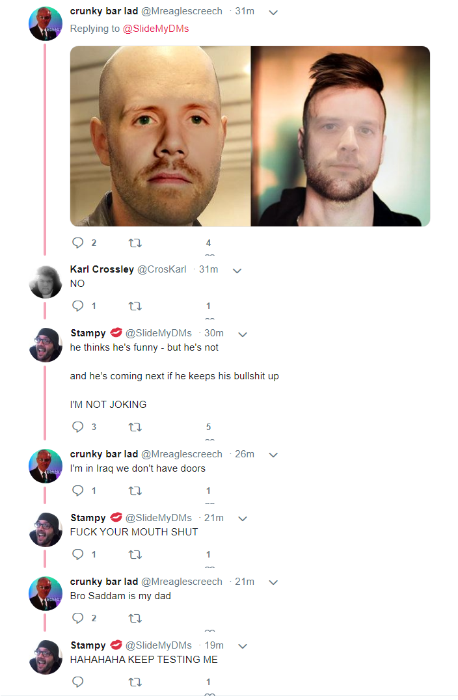Reply to "FUCK YOUR MOUTH SHUT" tweet
The image size is (458, 700).
[78, 554]
